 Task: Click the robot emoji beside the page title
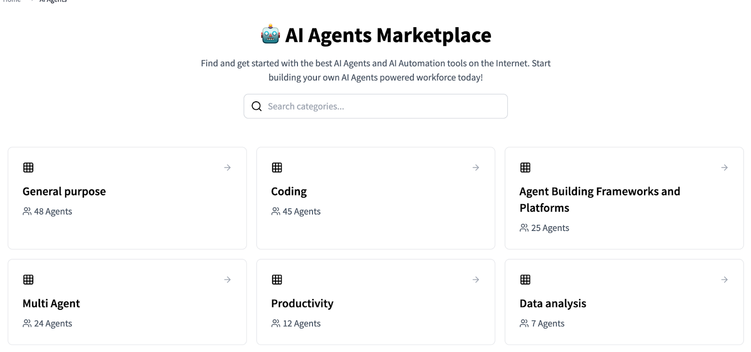270,35
